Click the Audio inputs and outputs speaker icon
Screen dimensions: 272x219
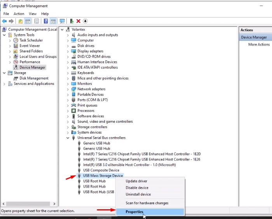[x=73, y=35]
